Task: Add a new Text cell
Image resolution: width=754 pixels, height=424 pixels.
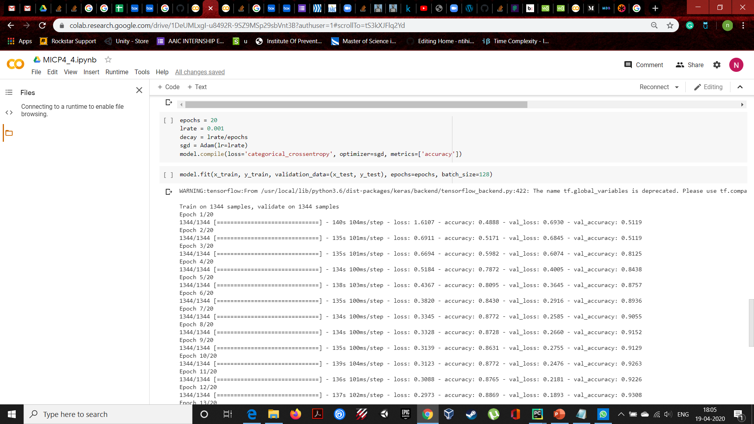Action: point(197,87)
